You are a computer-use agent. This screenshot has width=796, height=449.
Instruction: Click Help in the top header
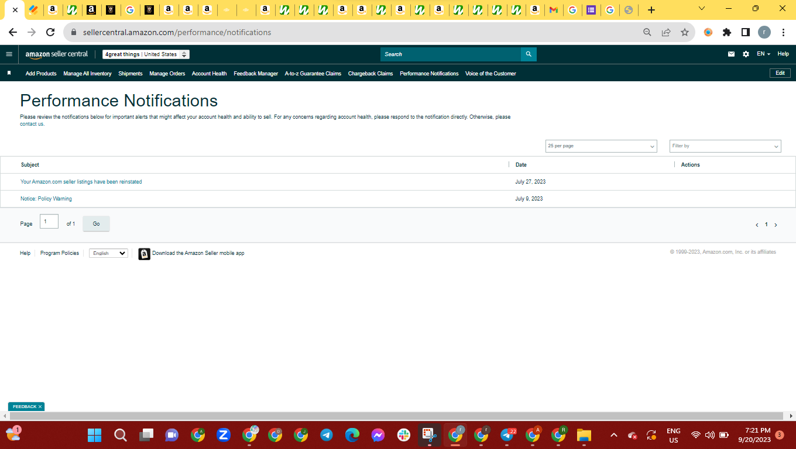coord(783,54)
